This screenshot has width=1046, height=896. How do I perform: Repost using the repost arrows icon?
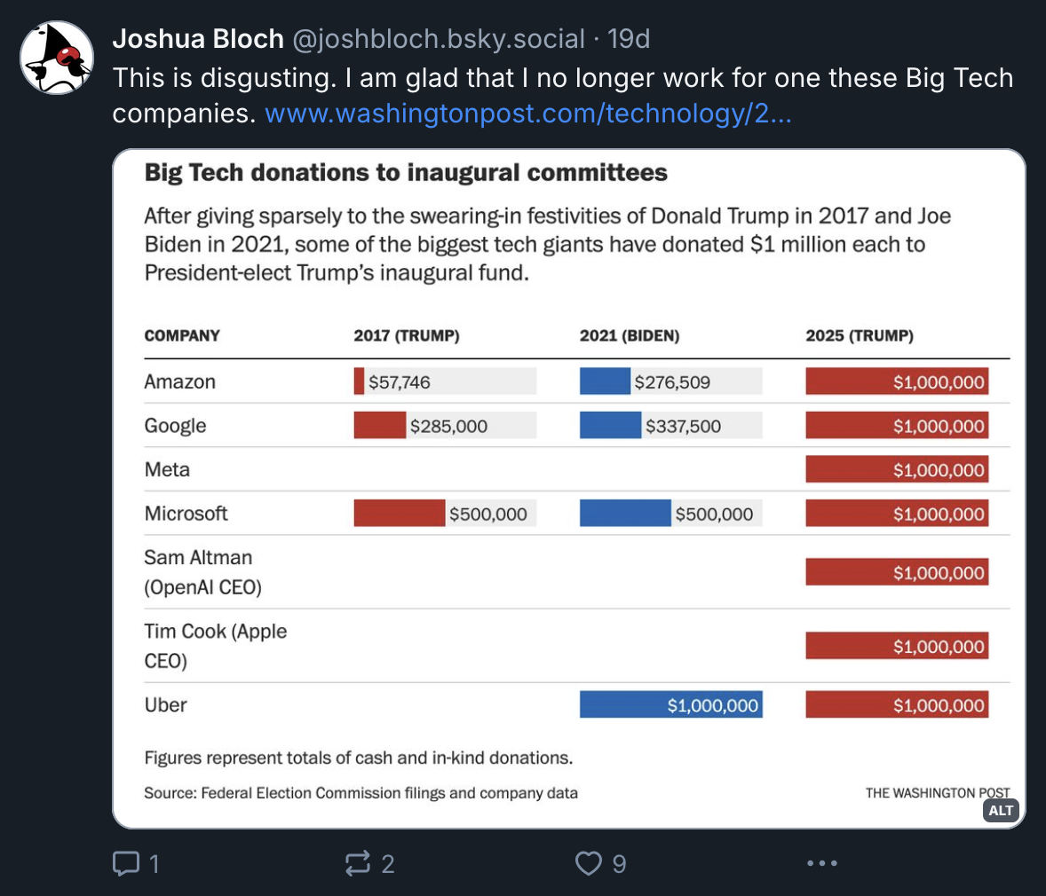(358, 863)
